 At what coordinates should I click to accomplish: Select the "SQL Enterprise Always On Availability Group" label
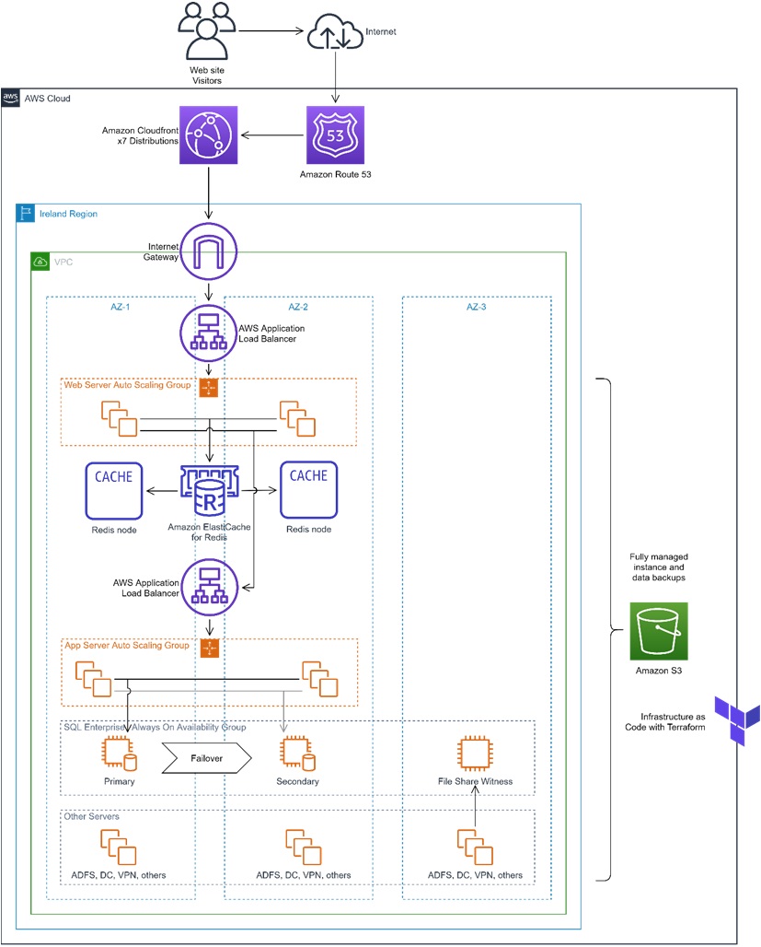pos(156,727)
